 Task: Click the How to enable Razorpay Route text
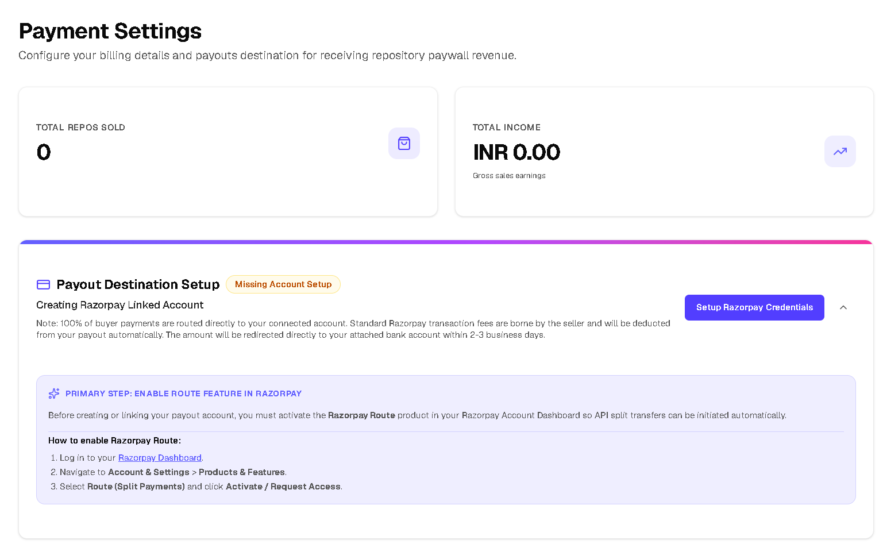click(x=114, y=441)
